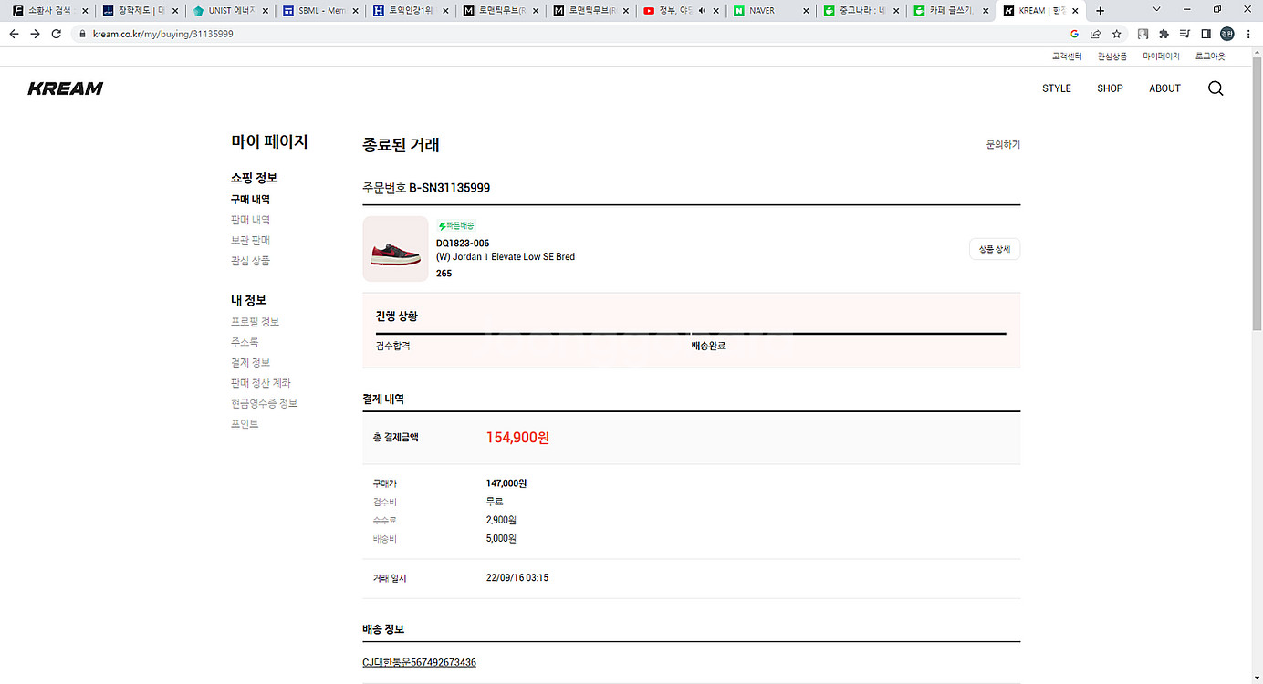Image resolution: width=1263 pixels, height=684 pixels.
Task: Go back with browser back arrow
Action: (x=14, y=34)
